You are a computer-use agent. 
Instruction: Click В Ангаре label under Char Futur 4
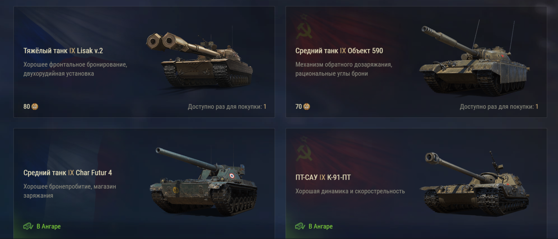48,226
